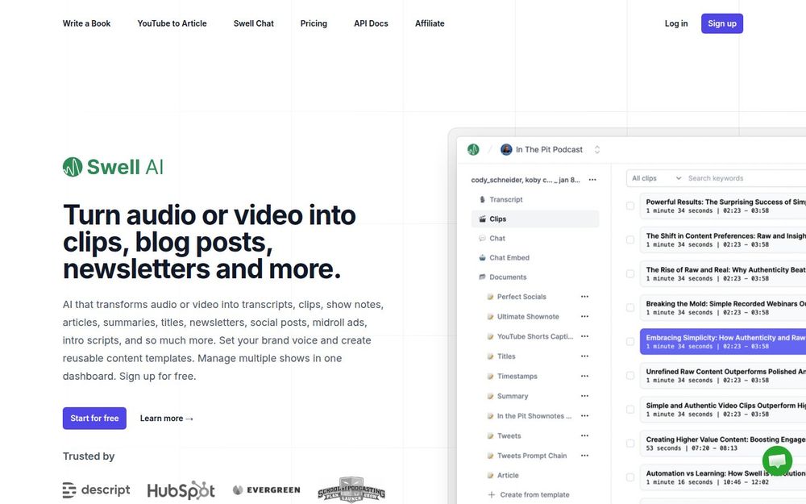The width and height of the screenshot is (806, 504).
Task: Open the podcast switcher up-down arrows
Action: tap(597, 150)
